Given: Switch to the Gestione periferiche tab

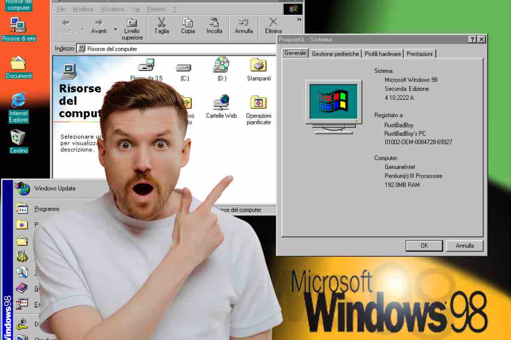Looking at the screenshot, I should coord(335,54).
